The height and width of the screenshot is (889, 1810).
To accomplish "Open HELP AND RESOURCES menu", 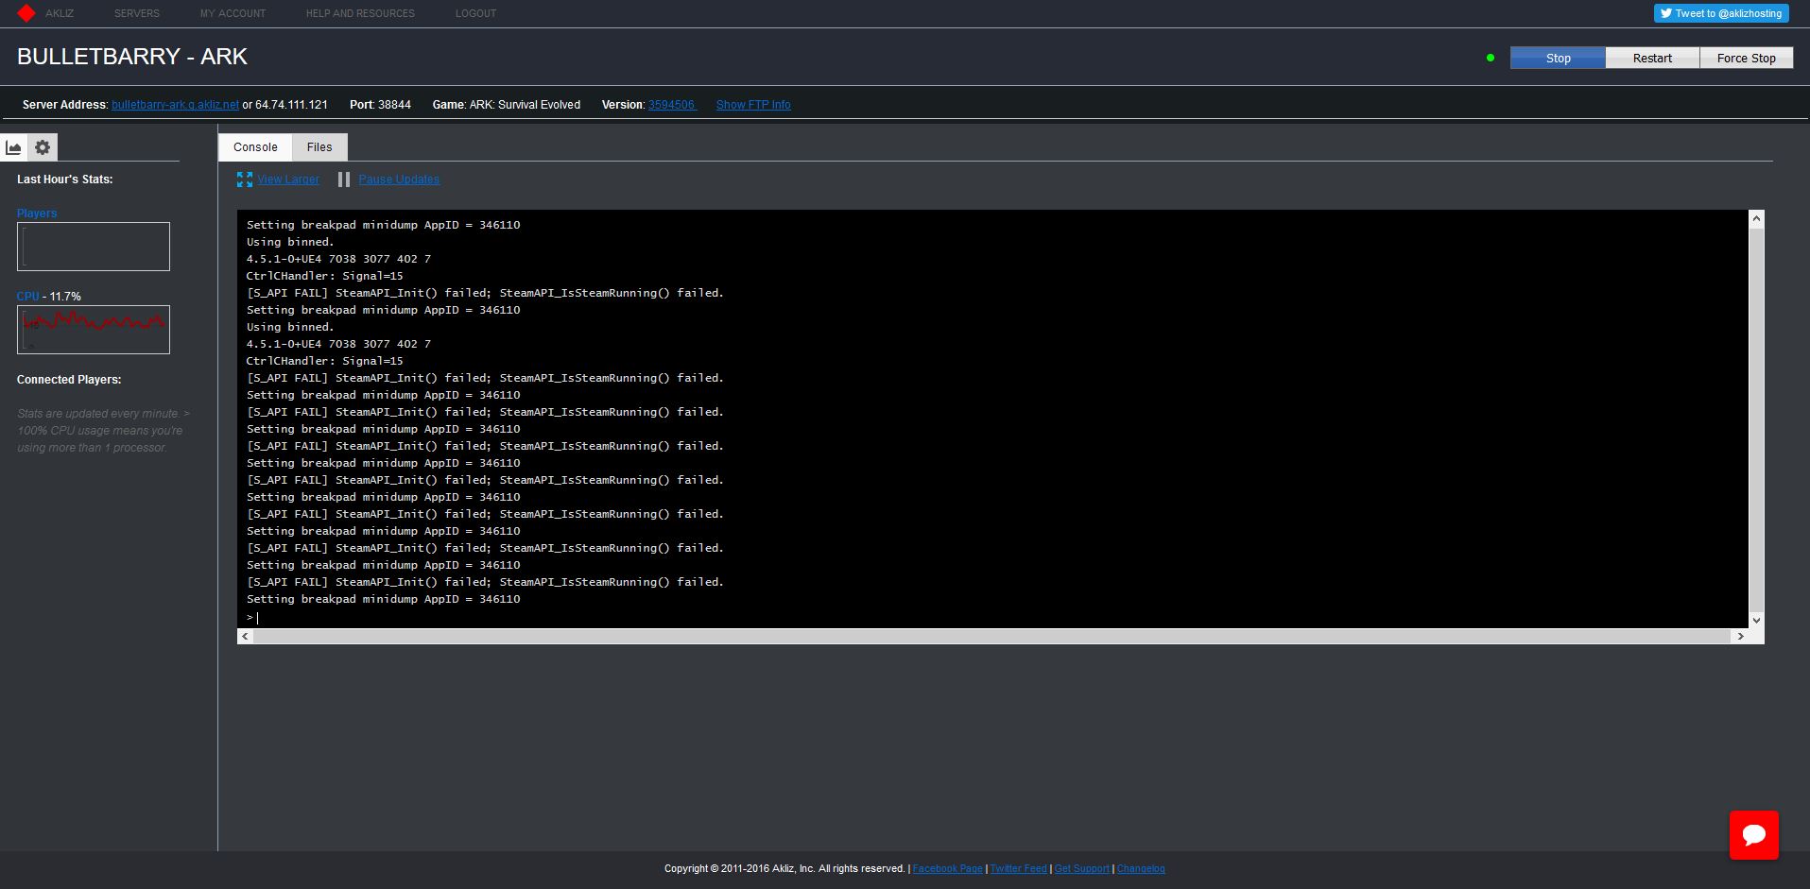I will [360, 13].
